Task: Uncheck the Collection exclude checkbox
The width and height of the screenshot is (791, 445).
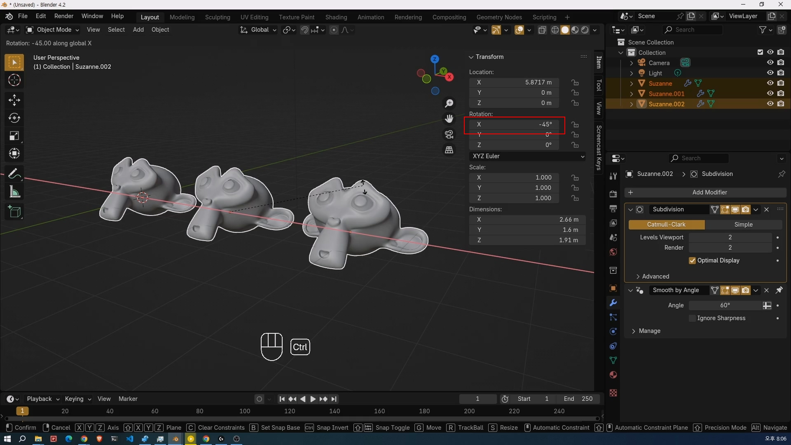Action: coord(760,52)
